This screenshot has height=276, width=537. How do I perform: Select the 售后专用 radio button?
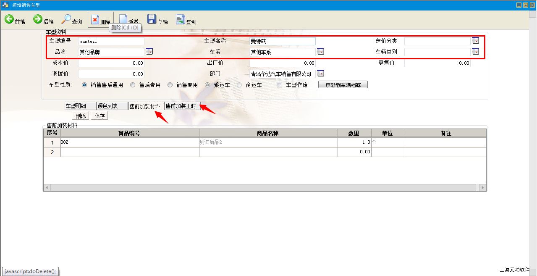point(133,85)
